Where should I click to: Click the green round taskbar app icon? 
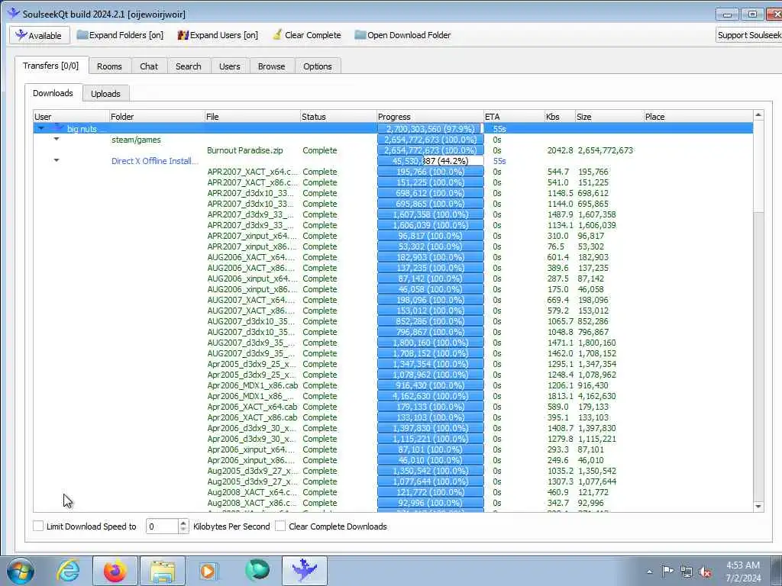point(257,571)
